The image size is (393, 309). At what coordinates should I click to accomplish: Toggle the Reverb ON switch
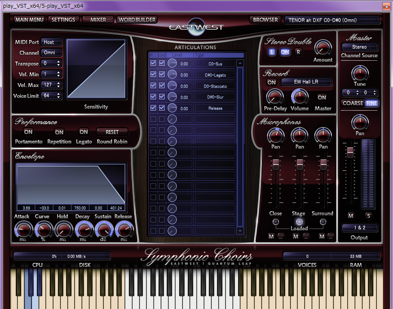click(x=271, y=82)
